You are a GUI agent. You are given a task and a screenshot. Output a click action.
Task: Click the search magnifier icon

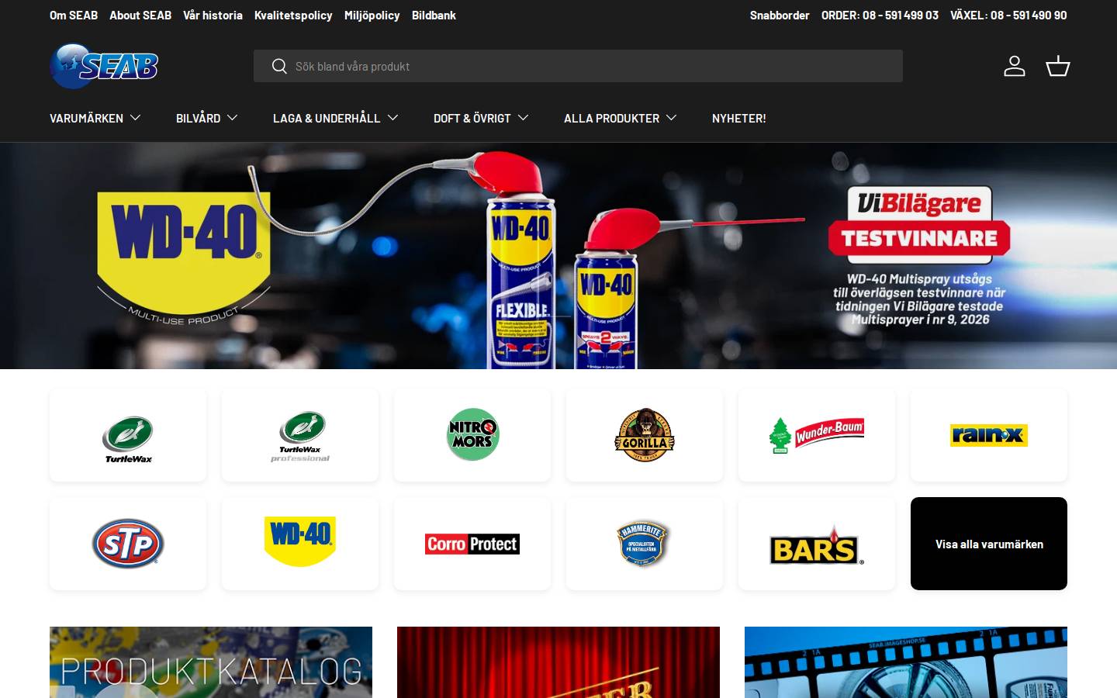(279, 67)
